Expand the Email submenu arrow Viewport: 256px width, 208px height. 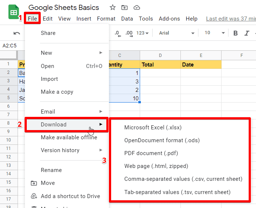pos(101,111)
